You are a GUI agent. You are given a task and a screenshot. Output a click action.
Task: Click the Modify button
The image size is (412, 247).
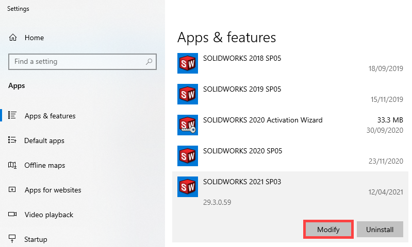[328, 230]
